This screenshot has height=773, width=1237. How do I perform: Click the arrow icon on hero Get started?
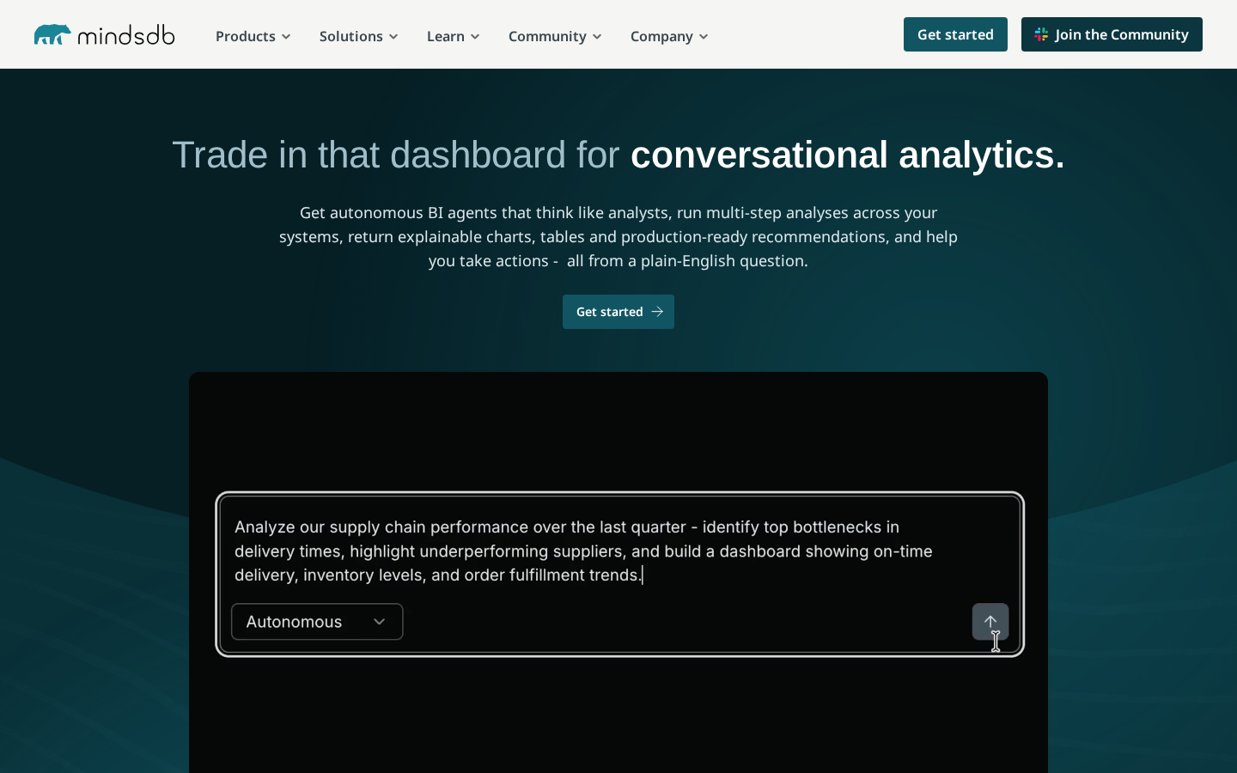[x=657, y=312]
